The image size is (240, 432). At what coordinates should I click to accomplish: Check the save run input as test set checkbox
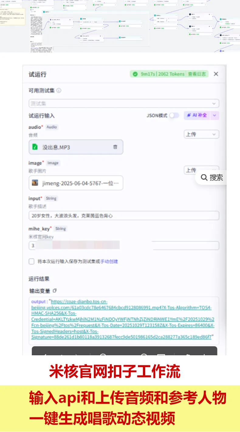32,261
